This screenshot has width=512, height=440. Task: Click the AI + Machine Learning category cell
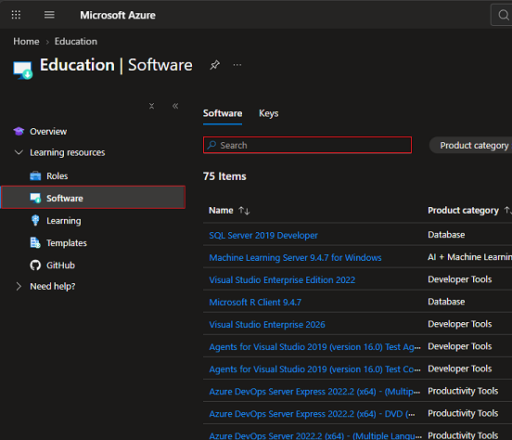pos(469,257)
